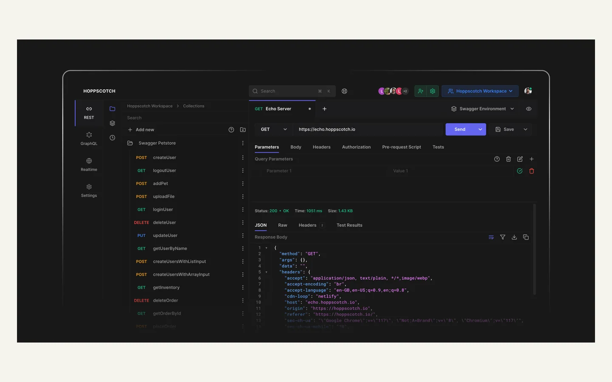Image resolution: width=612 pixels, height=382 pixels.
Task: Open Swagger Environment selector
Action: pos(482,109)
